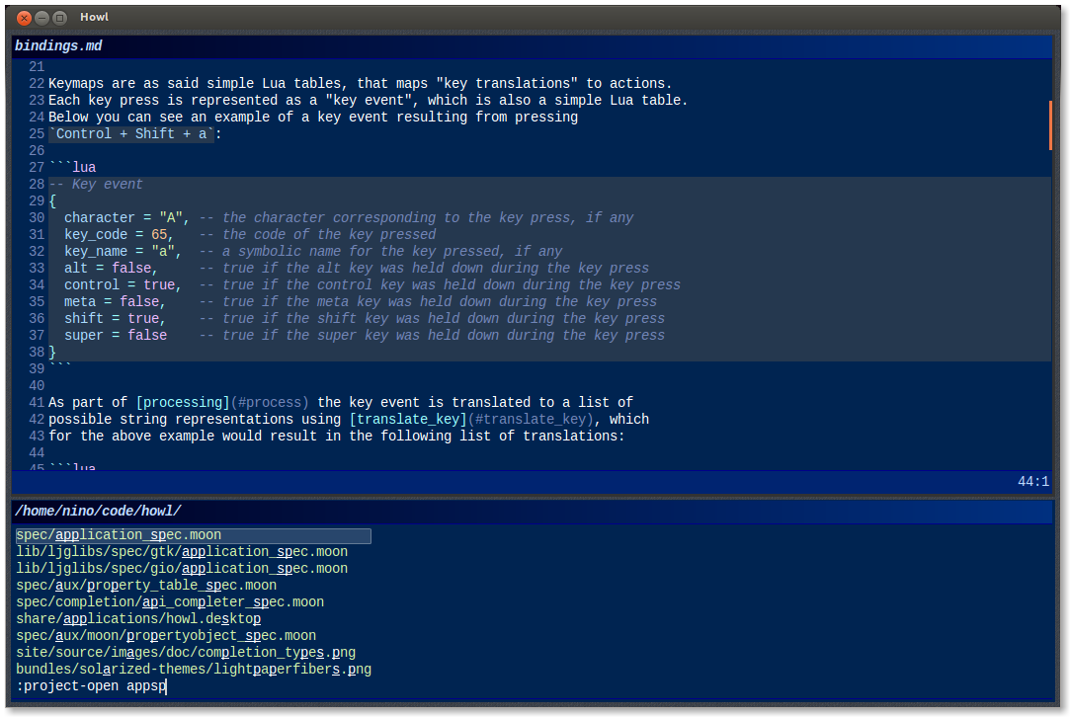Screen dimensions: 1070x717
Task: Click 'super = false' line
Action: (116, 335)
